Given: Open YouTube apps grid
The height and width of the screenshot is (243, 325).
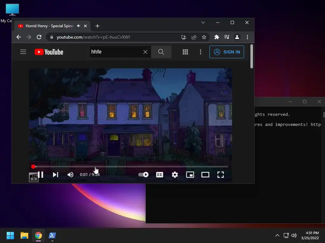Looking at the screenshot, I should click(185, 52).
